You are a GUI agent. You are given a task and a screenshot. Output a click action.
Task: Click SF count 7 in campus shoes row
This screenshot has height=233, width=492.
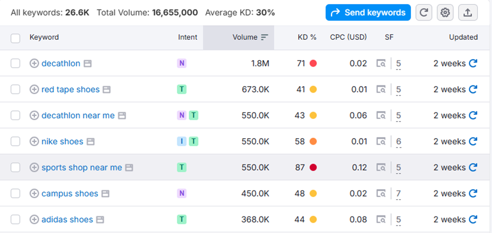click(x=399, y=194)
